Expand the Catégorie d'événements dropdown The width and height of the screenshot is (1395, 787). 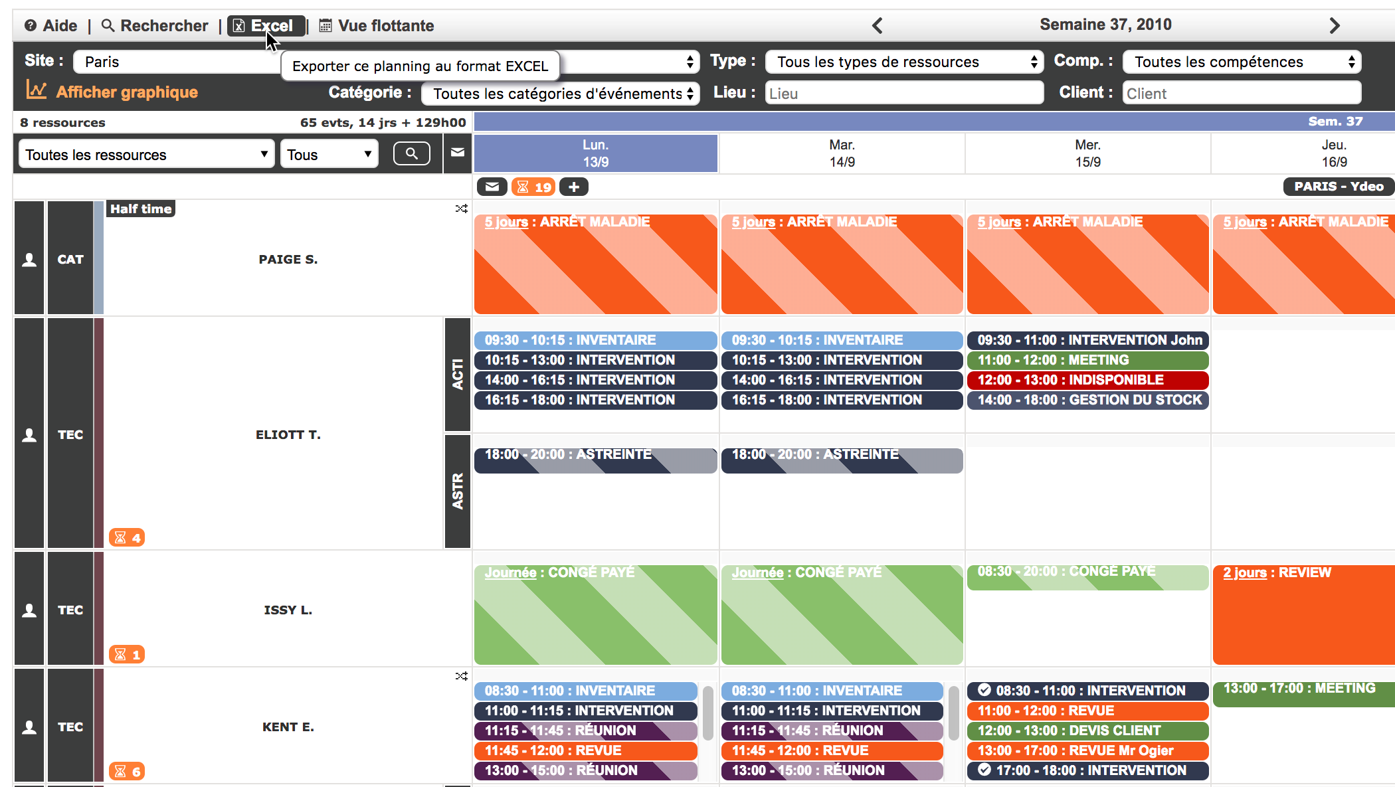(x=561, y=94)
